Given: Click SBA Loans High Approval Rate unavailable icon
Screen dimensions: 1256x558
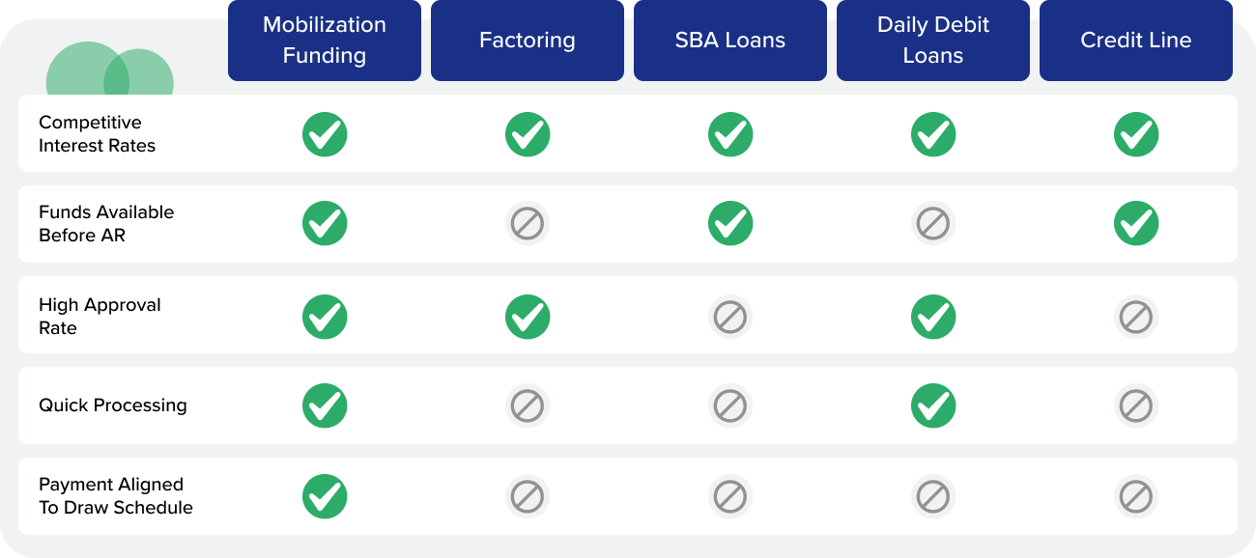Looking at the screenshot, I should click(730, 317).
